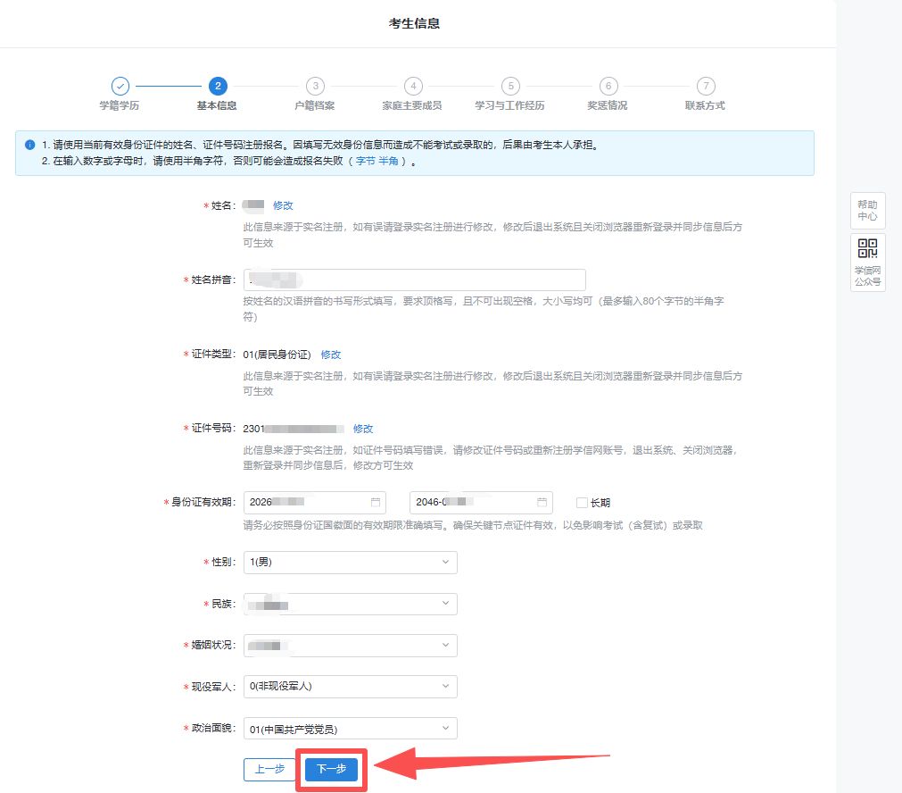Go to step 4 circle 家庭主要成员

413,87
